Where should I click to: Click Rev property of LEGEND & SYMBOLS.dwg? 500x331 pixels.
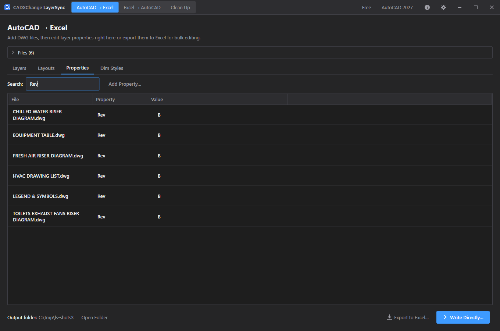point(101,196)
